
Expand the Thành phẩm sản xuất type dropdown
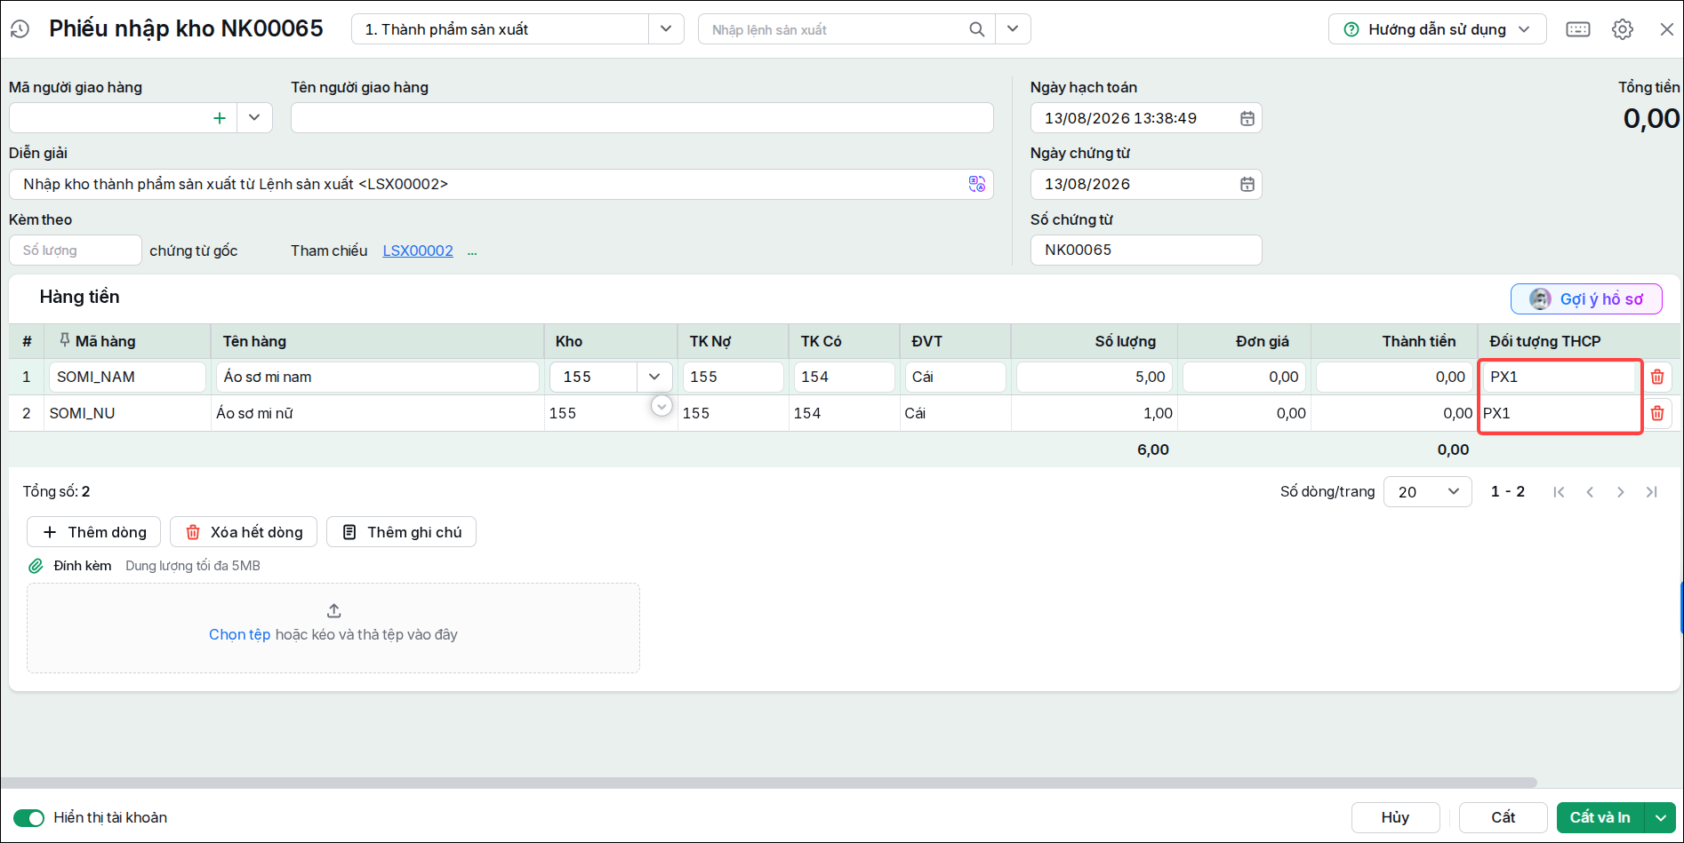point(666,29)
